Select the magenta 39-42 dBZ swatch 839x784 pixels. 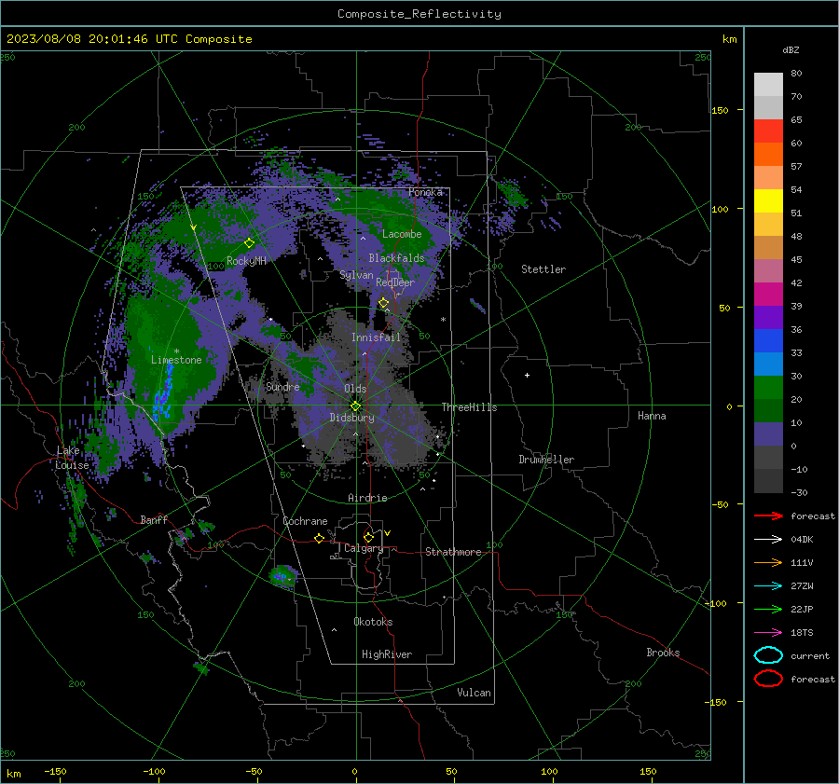[768, 294]
